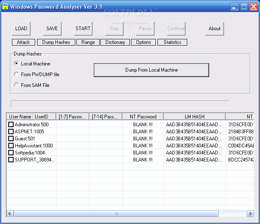Screen dimensions: 260x224
Task: Click BLANK !!! in the Administrator row
Action: [143, 125]
